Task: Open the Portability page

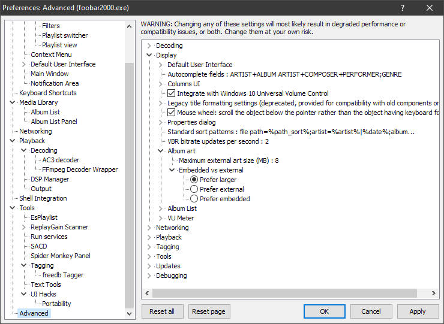Action: coord(56,304)
